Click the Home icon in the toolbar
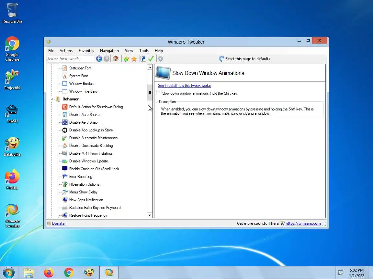The width and height of the screenshot is (373, 279). [x=116, y=58]
